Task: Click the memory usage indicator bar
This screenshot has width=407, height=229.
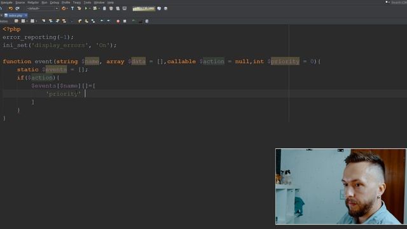Action: click(144, 8)
